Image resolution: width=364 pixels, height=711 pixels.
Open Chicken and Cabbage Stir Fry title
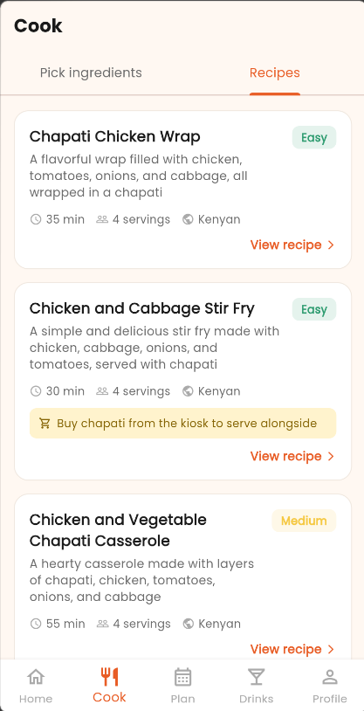[142, 308]
